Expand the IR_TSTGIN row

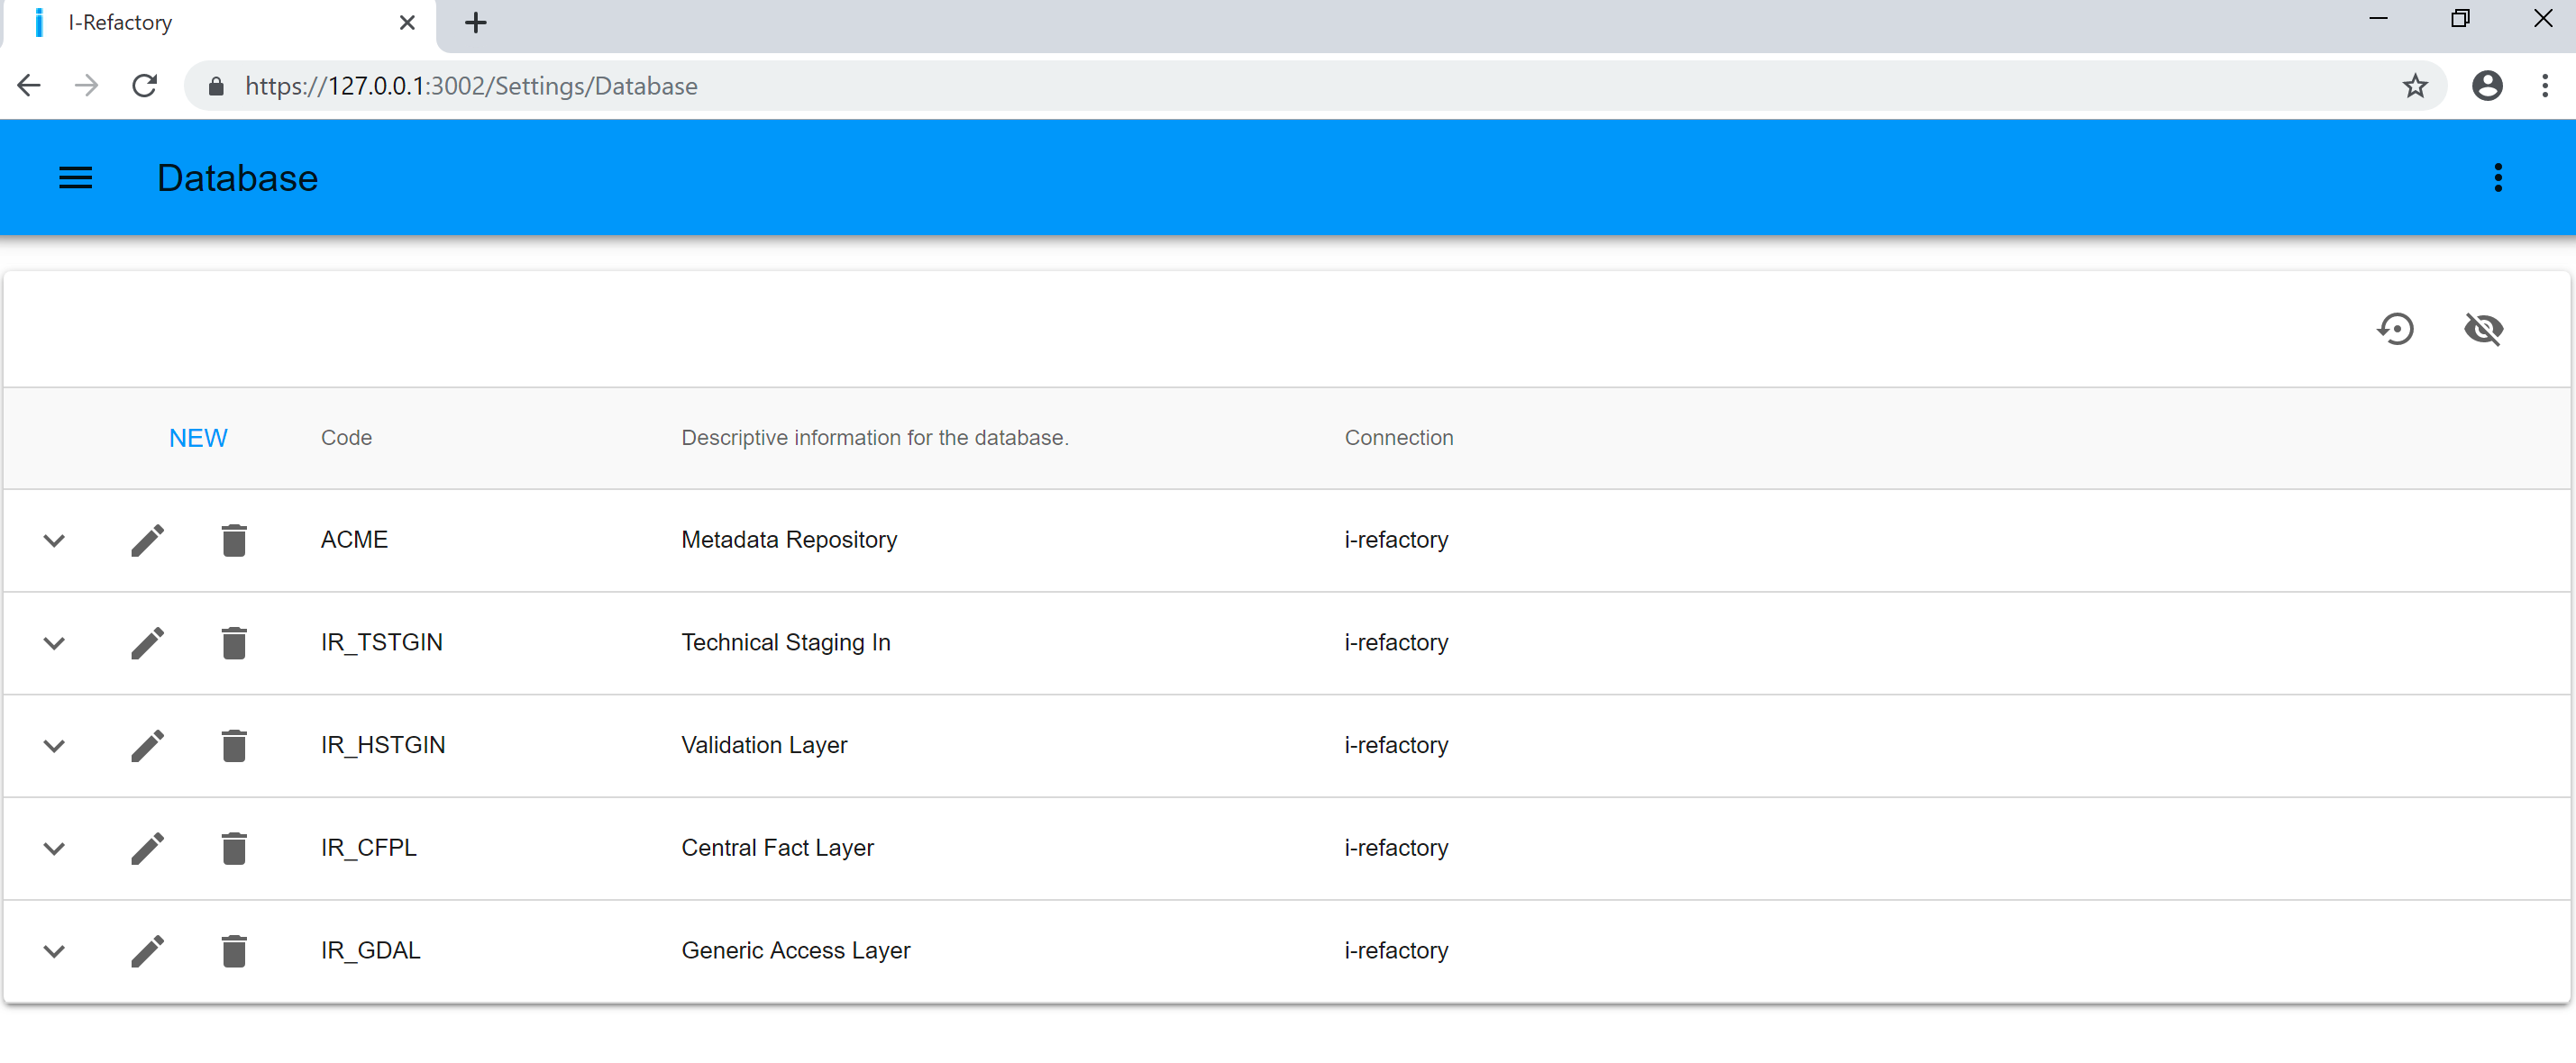[x=54, y=643]
